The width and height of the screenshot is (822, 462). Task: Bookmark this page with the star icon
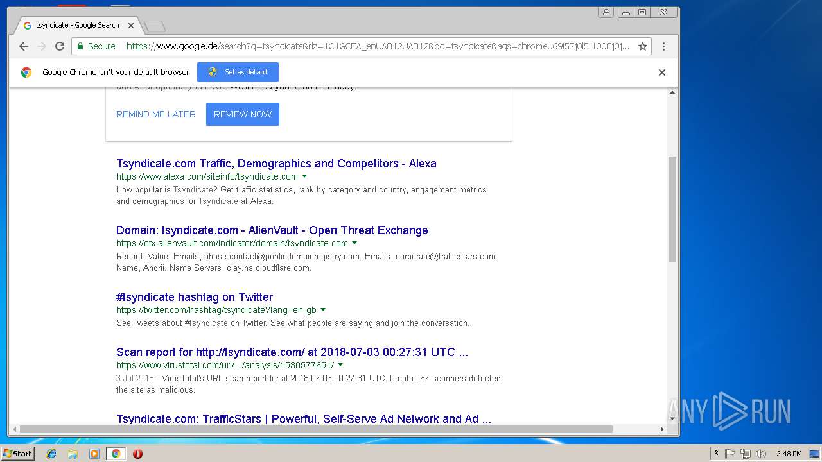tap(642, 46)
